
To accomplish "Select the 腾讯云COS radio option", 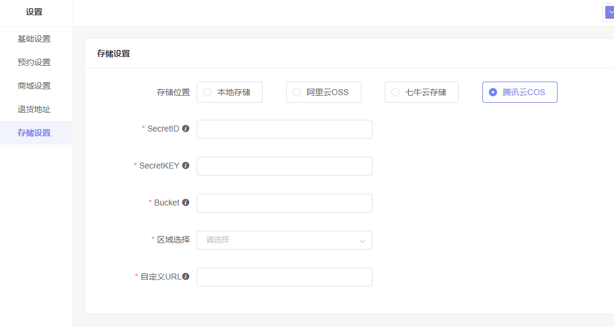I will pyautogui.click(x=519, y=92).
